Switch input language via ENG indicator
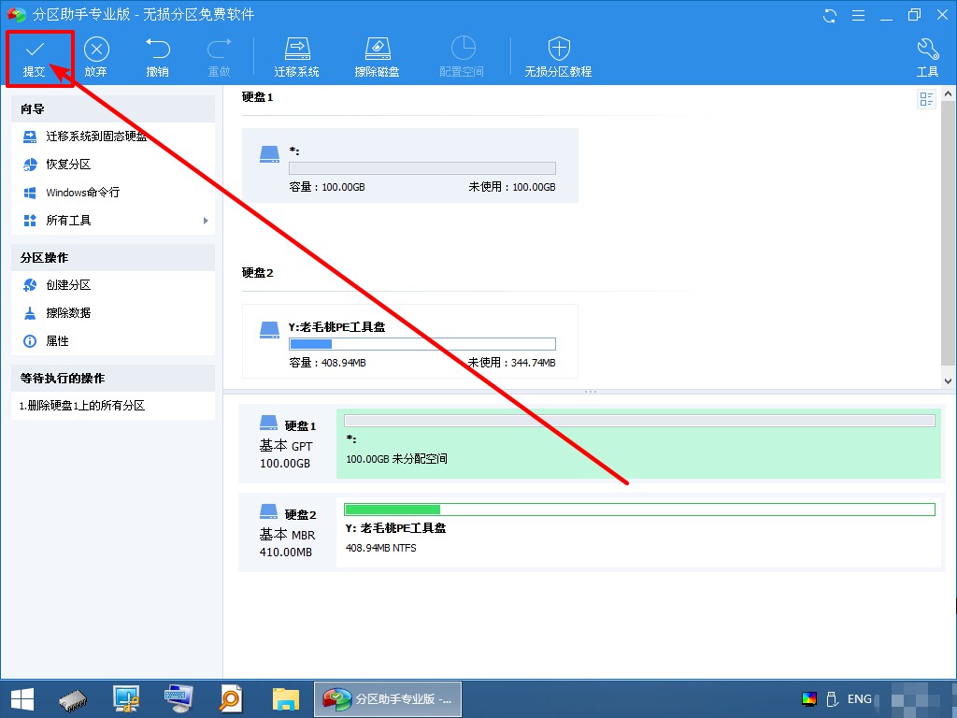The width and height of the screenshot is (957, 718). tap(860, 699)
